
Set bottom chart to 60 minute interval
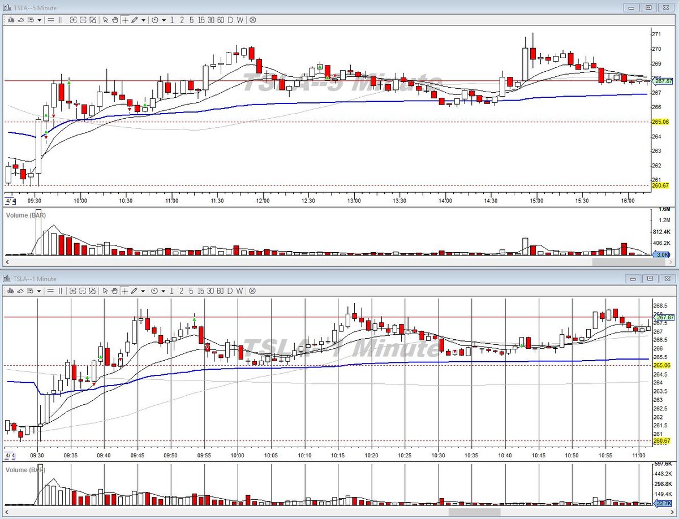pos(220,291)
